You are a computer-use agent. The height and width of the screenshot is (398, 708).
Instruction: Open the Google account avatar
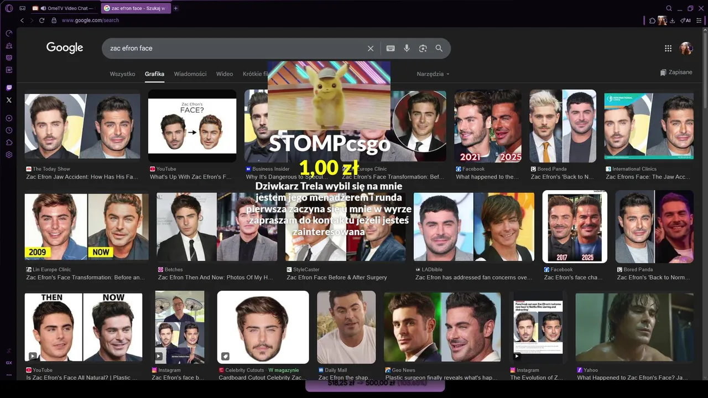686,48
